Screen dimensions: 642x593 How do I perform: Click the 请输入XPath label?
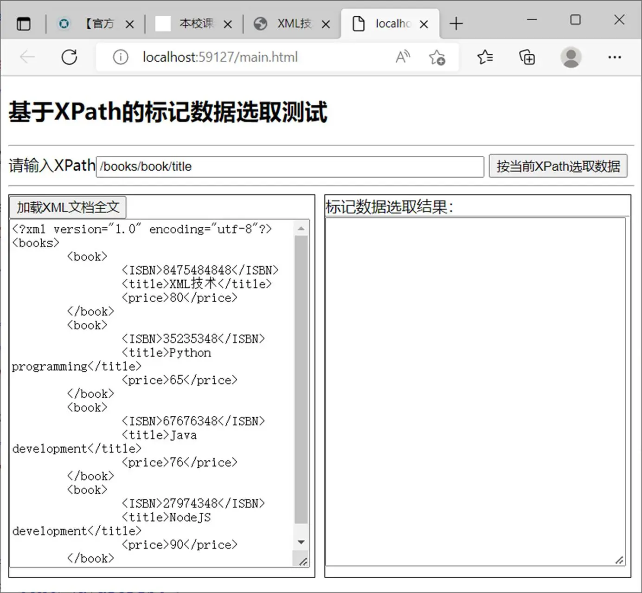tap(52, 165)
